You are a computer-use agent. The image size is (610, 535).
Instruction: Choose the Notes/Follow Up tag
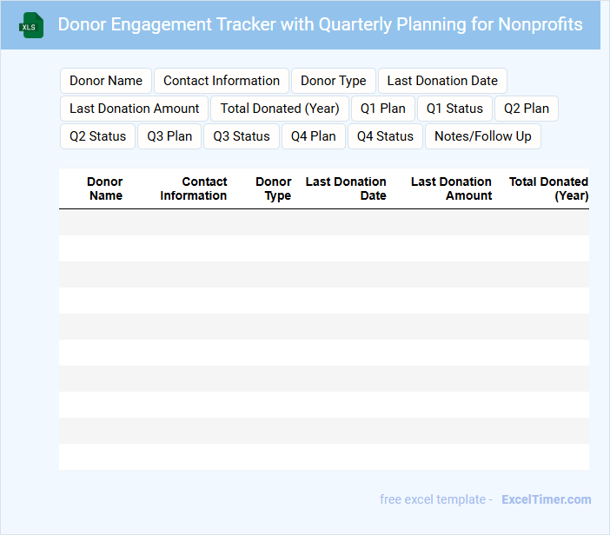(x=483, y=136)
